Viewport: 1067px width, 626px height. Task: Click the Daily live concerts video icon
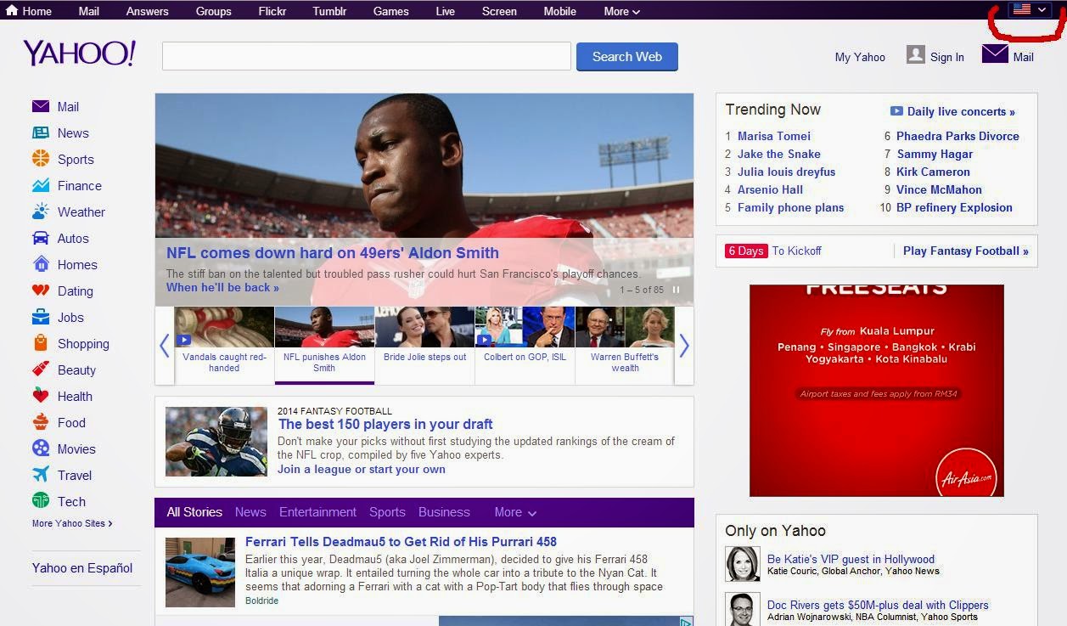(896, 111)
